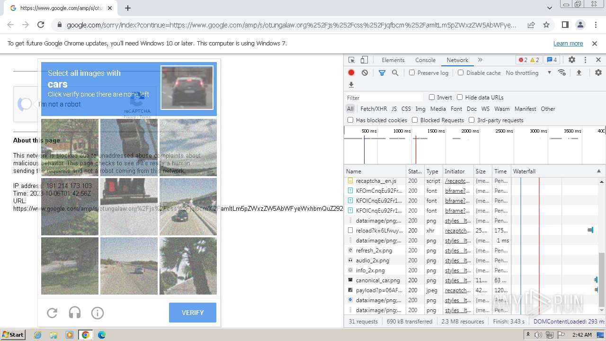Check Blocked Requests box

(x=415, y=120)
